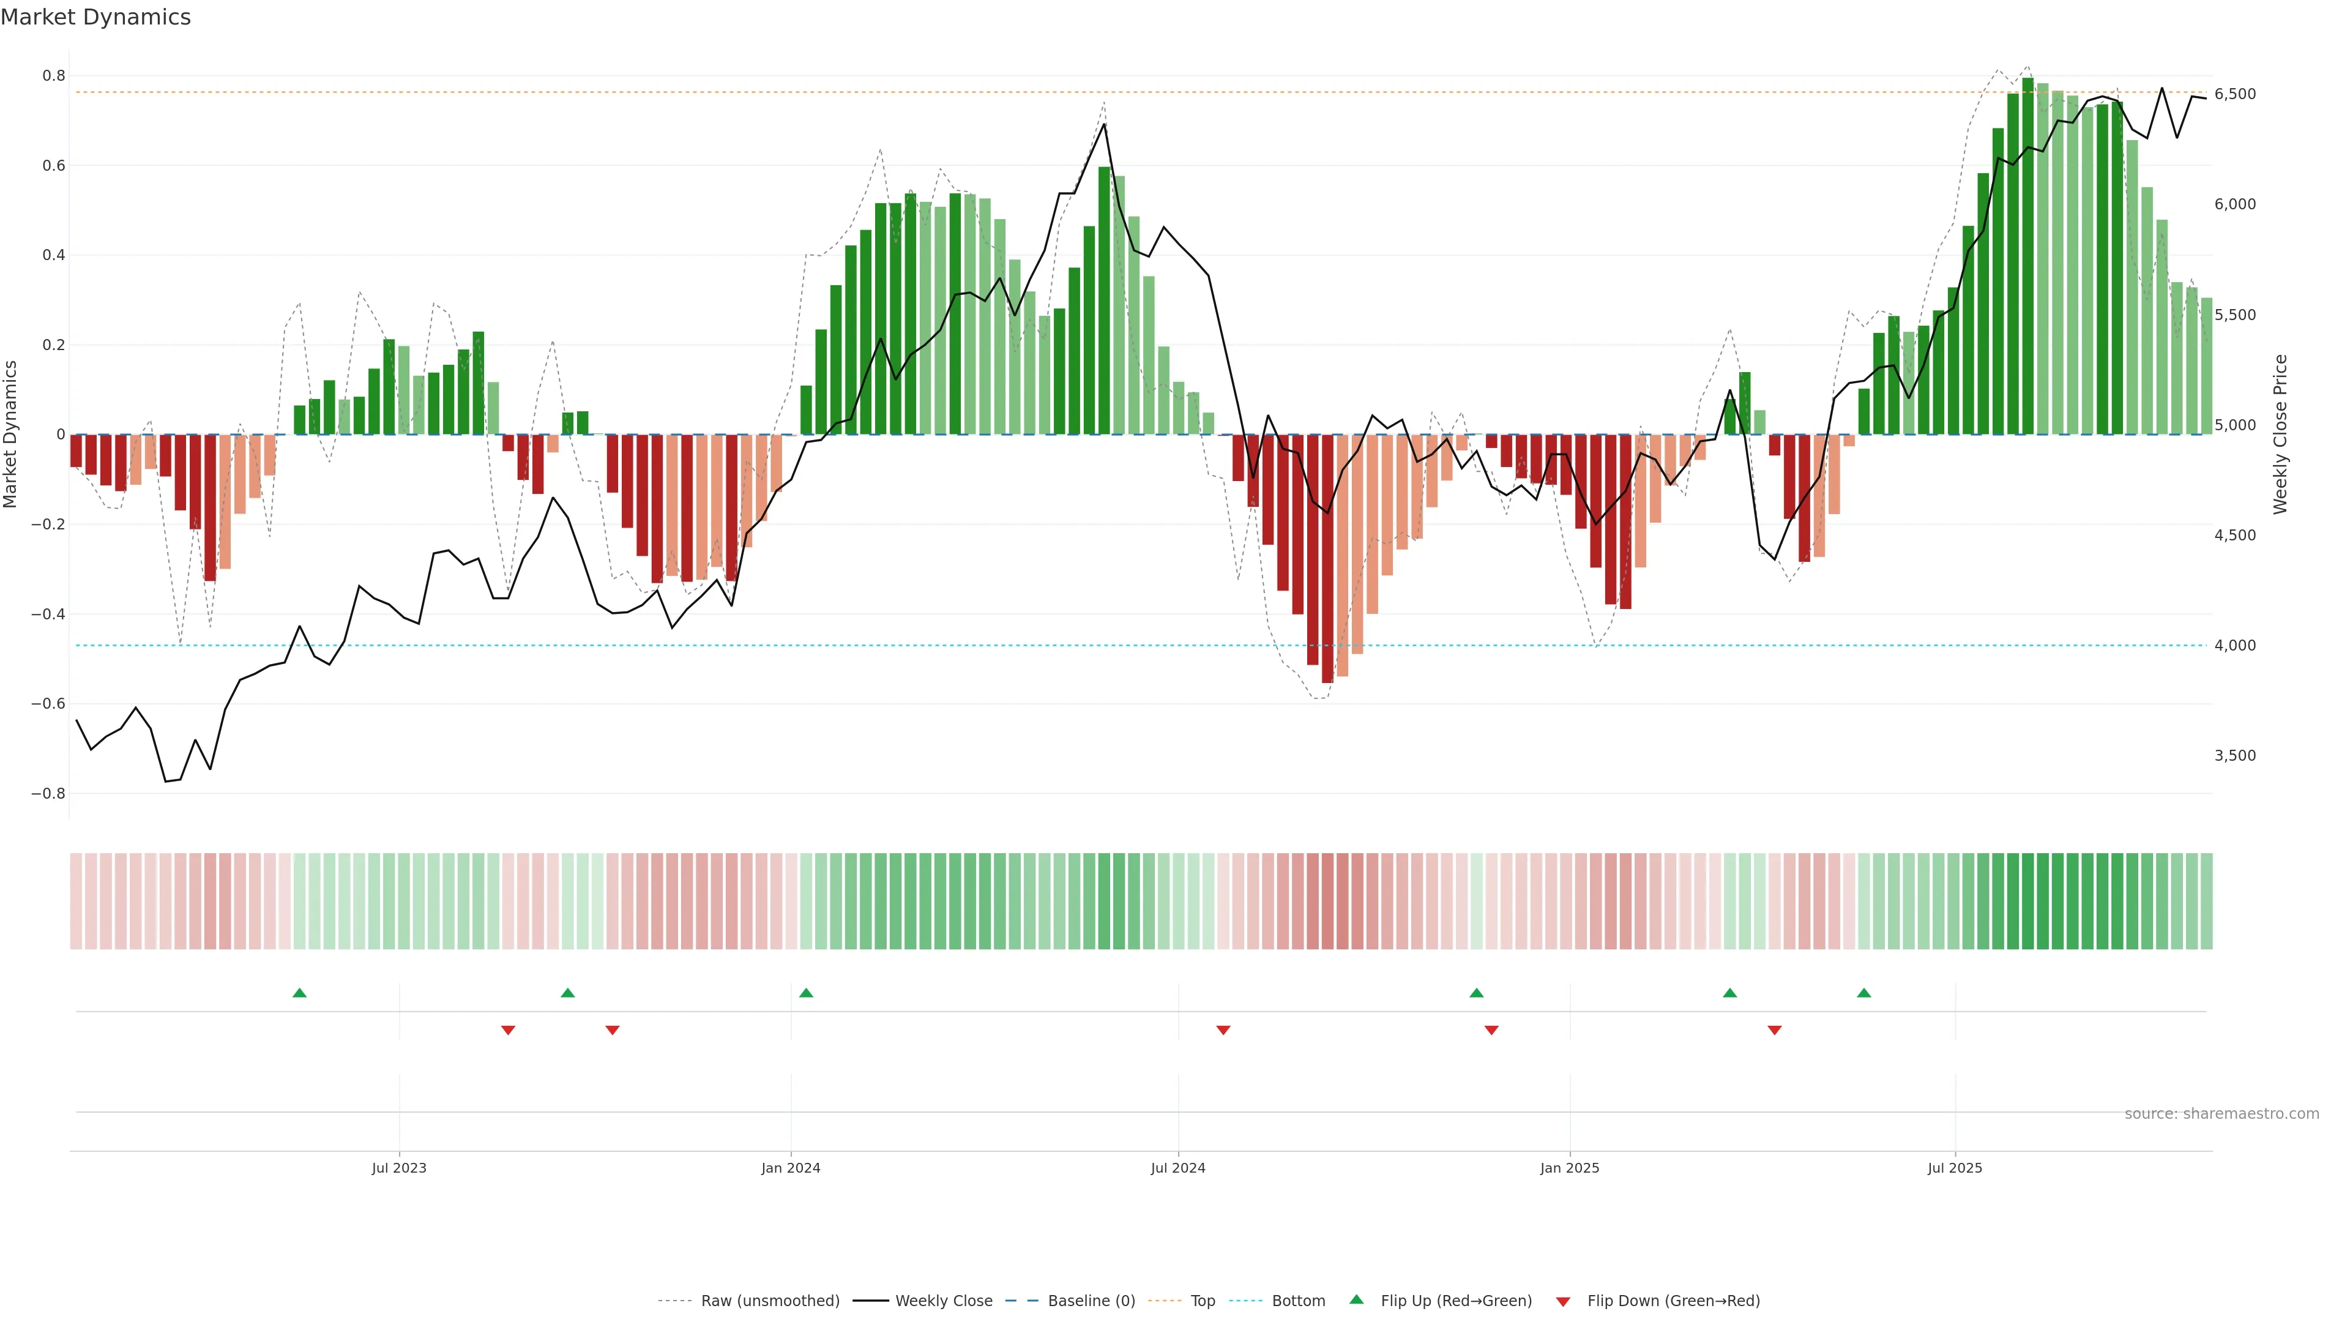Click the red flip-down marker after July 2024
The width and height of the screenshot is (2350, 1322).
click(1223, 1030)
